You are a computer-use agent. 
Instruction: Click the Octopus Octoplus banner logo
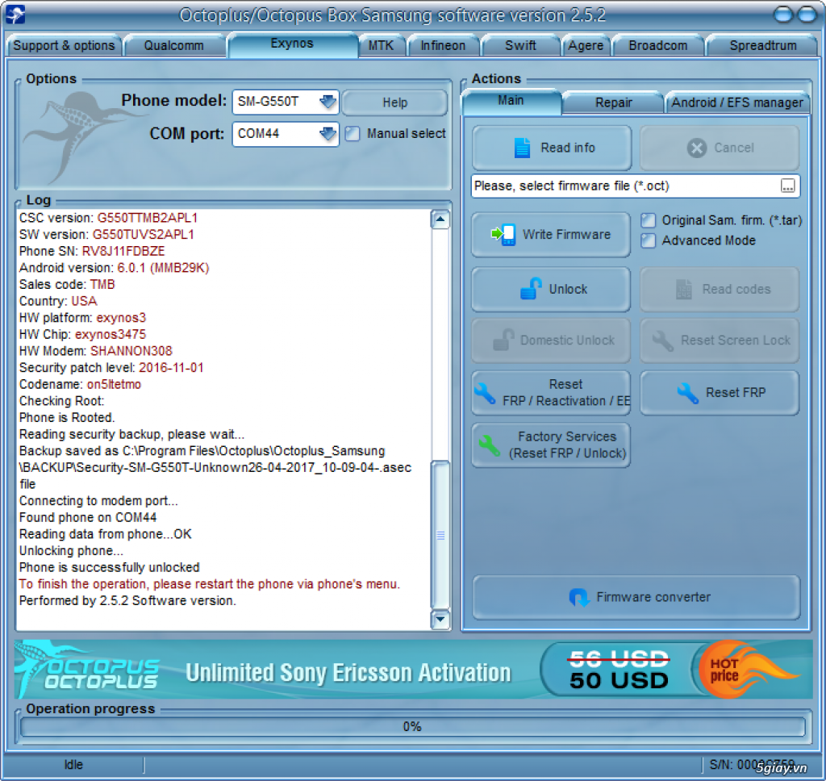(88, 670)
